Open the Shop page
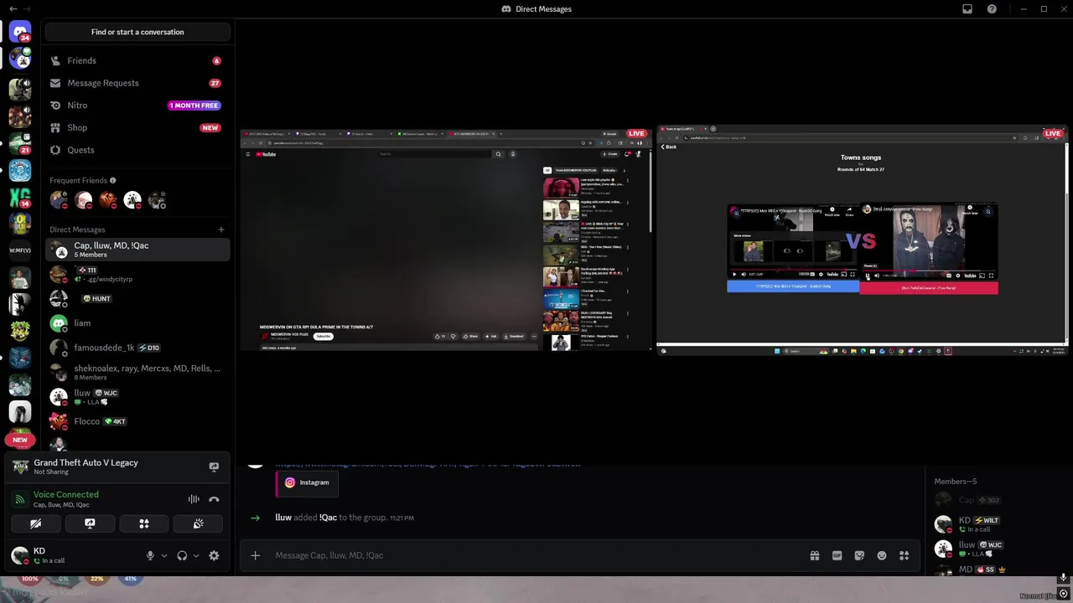The width and height of the screenshot is (1073, 603). tap(137, 128)
